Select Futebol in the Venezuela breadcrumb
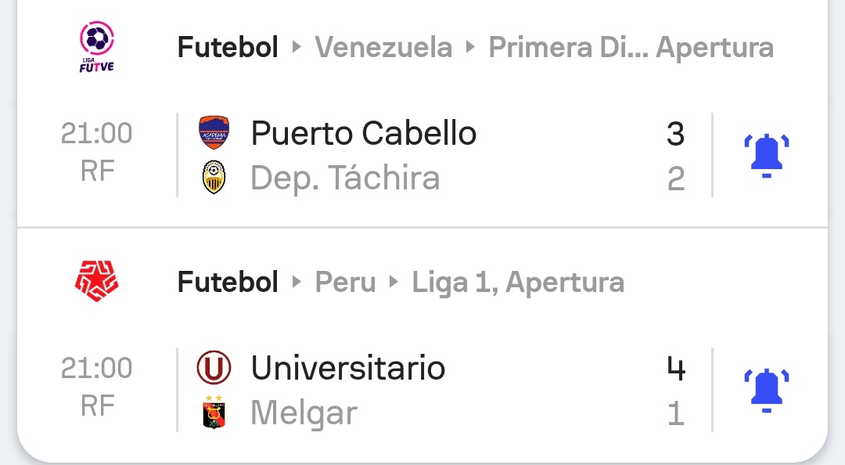The width and height of the screenshot is (845, 465). pyautogui.click(x=228, y=48)
